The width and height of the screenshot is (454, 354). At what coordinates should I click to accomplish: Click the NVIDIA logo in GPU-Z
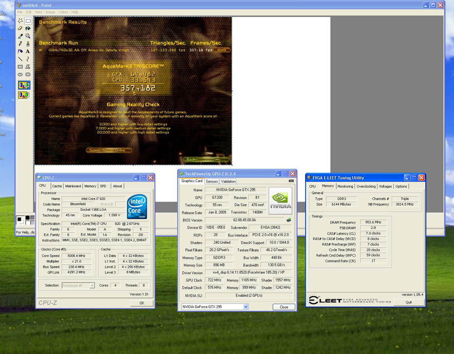[280, 201]
